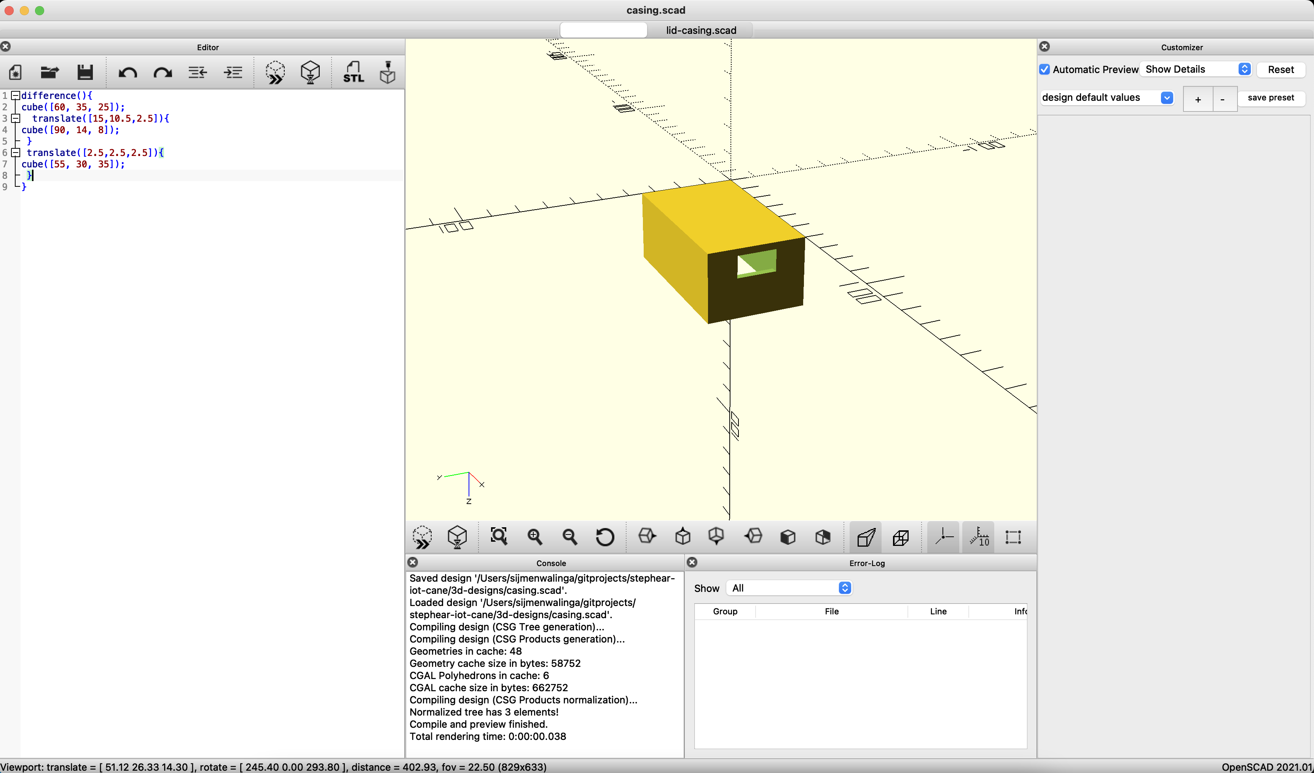Image resolution: width=1314 pixels, height=773 pixels.
Task: Click code line 'cube([90, 14, 8]);'
Action: coord(70,130)
